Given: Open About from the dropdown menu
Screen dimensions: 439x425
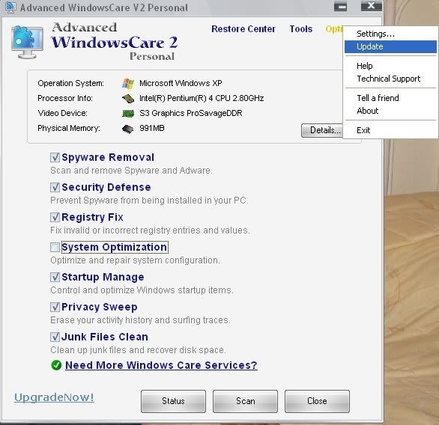Looking at the screenshot, I should tap(390, 111).
